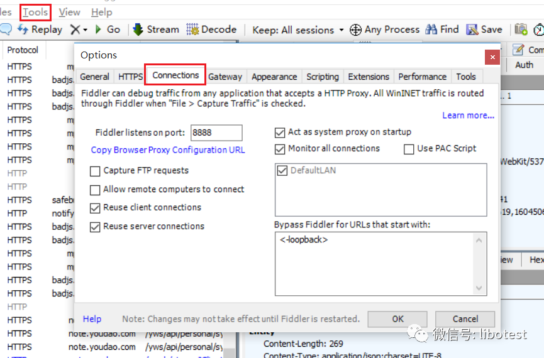Click the comment speech bubble icon
The height and width of the screenshot is (358, 544).
click(x=5, y=30)
